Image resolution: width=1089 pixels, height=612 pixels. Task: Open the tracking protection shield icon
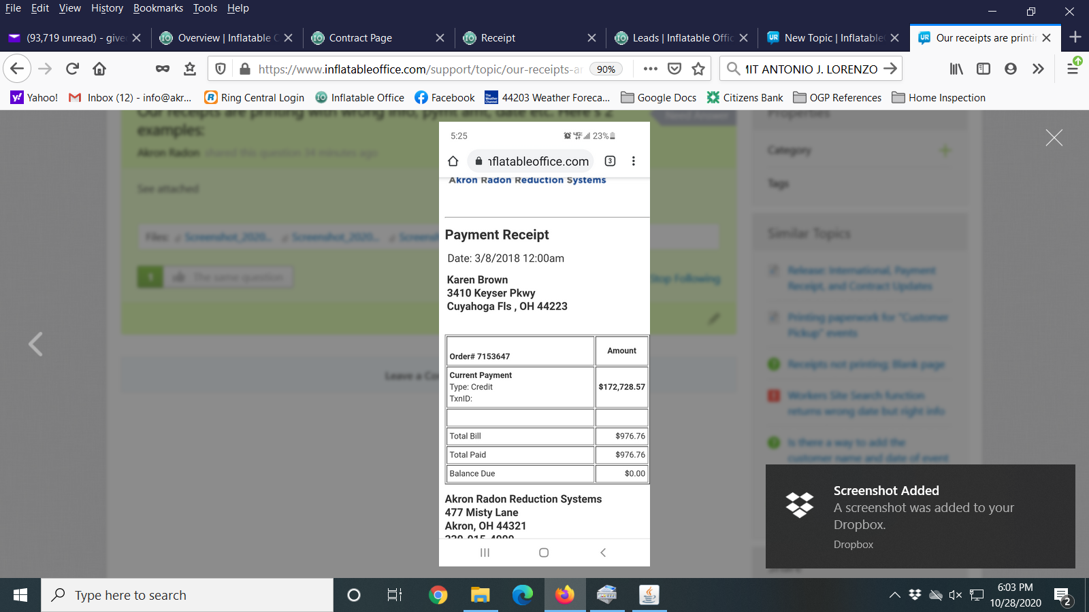point(221,69)
